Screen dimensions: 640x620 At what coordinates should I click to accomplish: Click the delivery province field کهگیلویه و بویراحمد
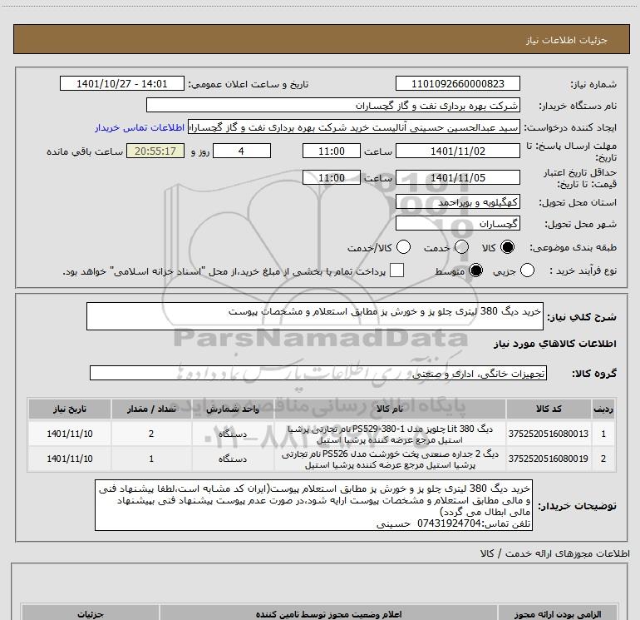[457, 202]
